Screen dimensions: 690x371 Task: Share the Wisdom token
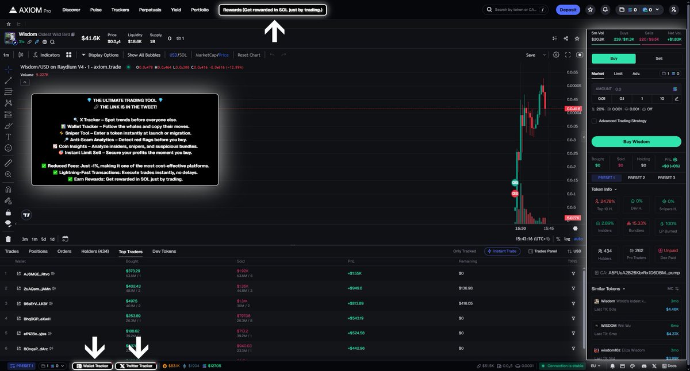[566, 38]
